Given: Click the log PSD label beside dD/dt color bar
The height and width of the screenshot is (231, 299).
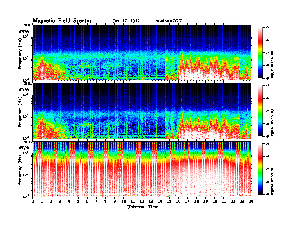Looking at the screenshot, I should click(x=273, y=123).
